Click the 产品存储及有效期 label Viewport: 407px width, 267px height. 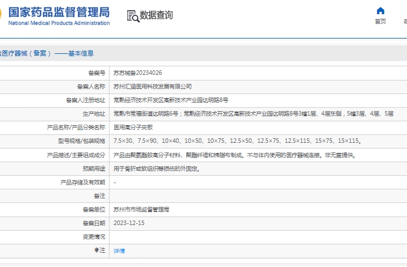click(83, 183)
